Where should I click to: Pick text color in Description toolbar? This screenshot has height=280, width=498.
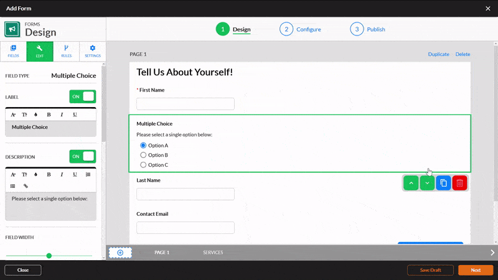(x=35, y=174)
